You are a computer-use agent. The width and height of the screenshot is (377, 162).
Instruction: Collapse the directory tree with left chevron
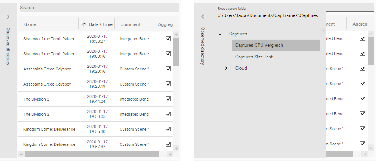[x=202, y=17]
